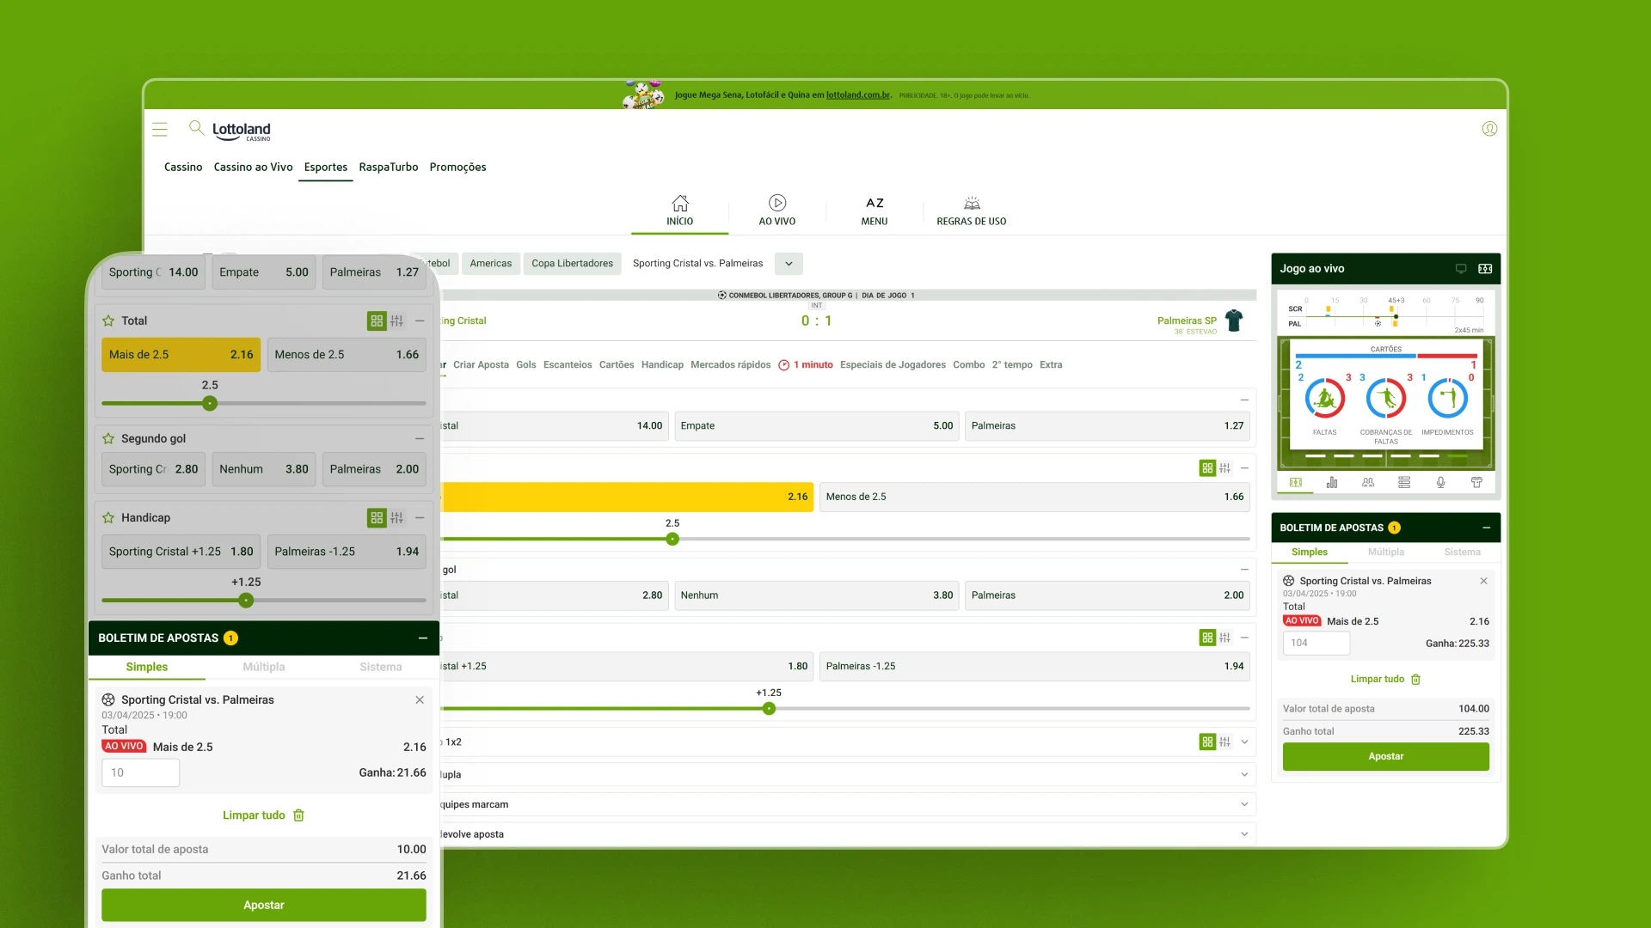This screenshot has height=928, width=1651.
Task: Show the statistics bar chart tab
Action: pos(1332,483)
